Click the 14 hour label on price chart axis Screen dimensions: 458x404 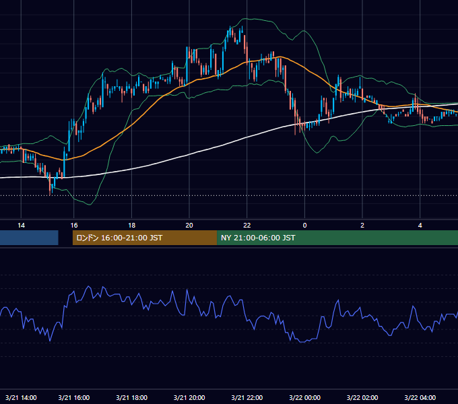click(x=21, y=226)
